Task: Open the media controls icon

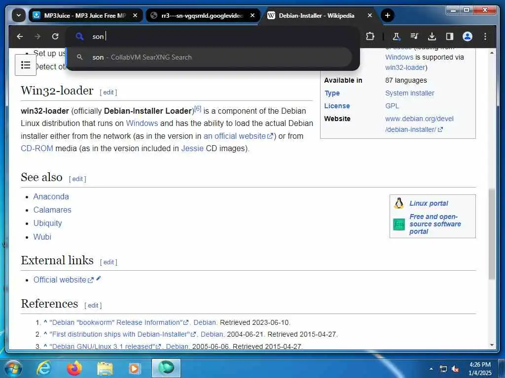Action: point(414,36)
